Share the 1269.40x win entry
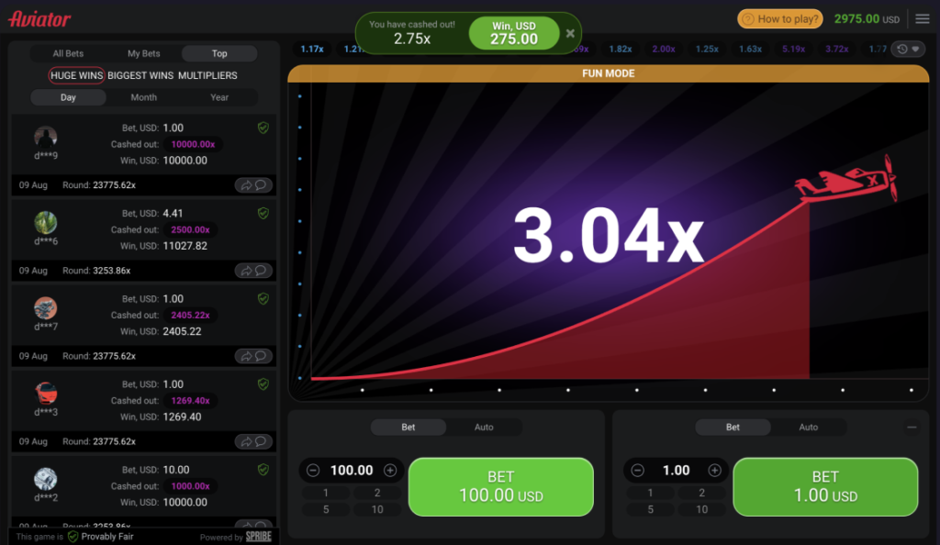Image resolution: width=940 pixels, height=545 pixels. coord(246,442)
